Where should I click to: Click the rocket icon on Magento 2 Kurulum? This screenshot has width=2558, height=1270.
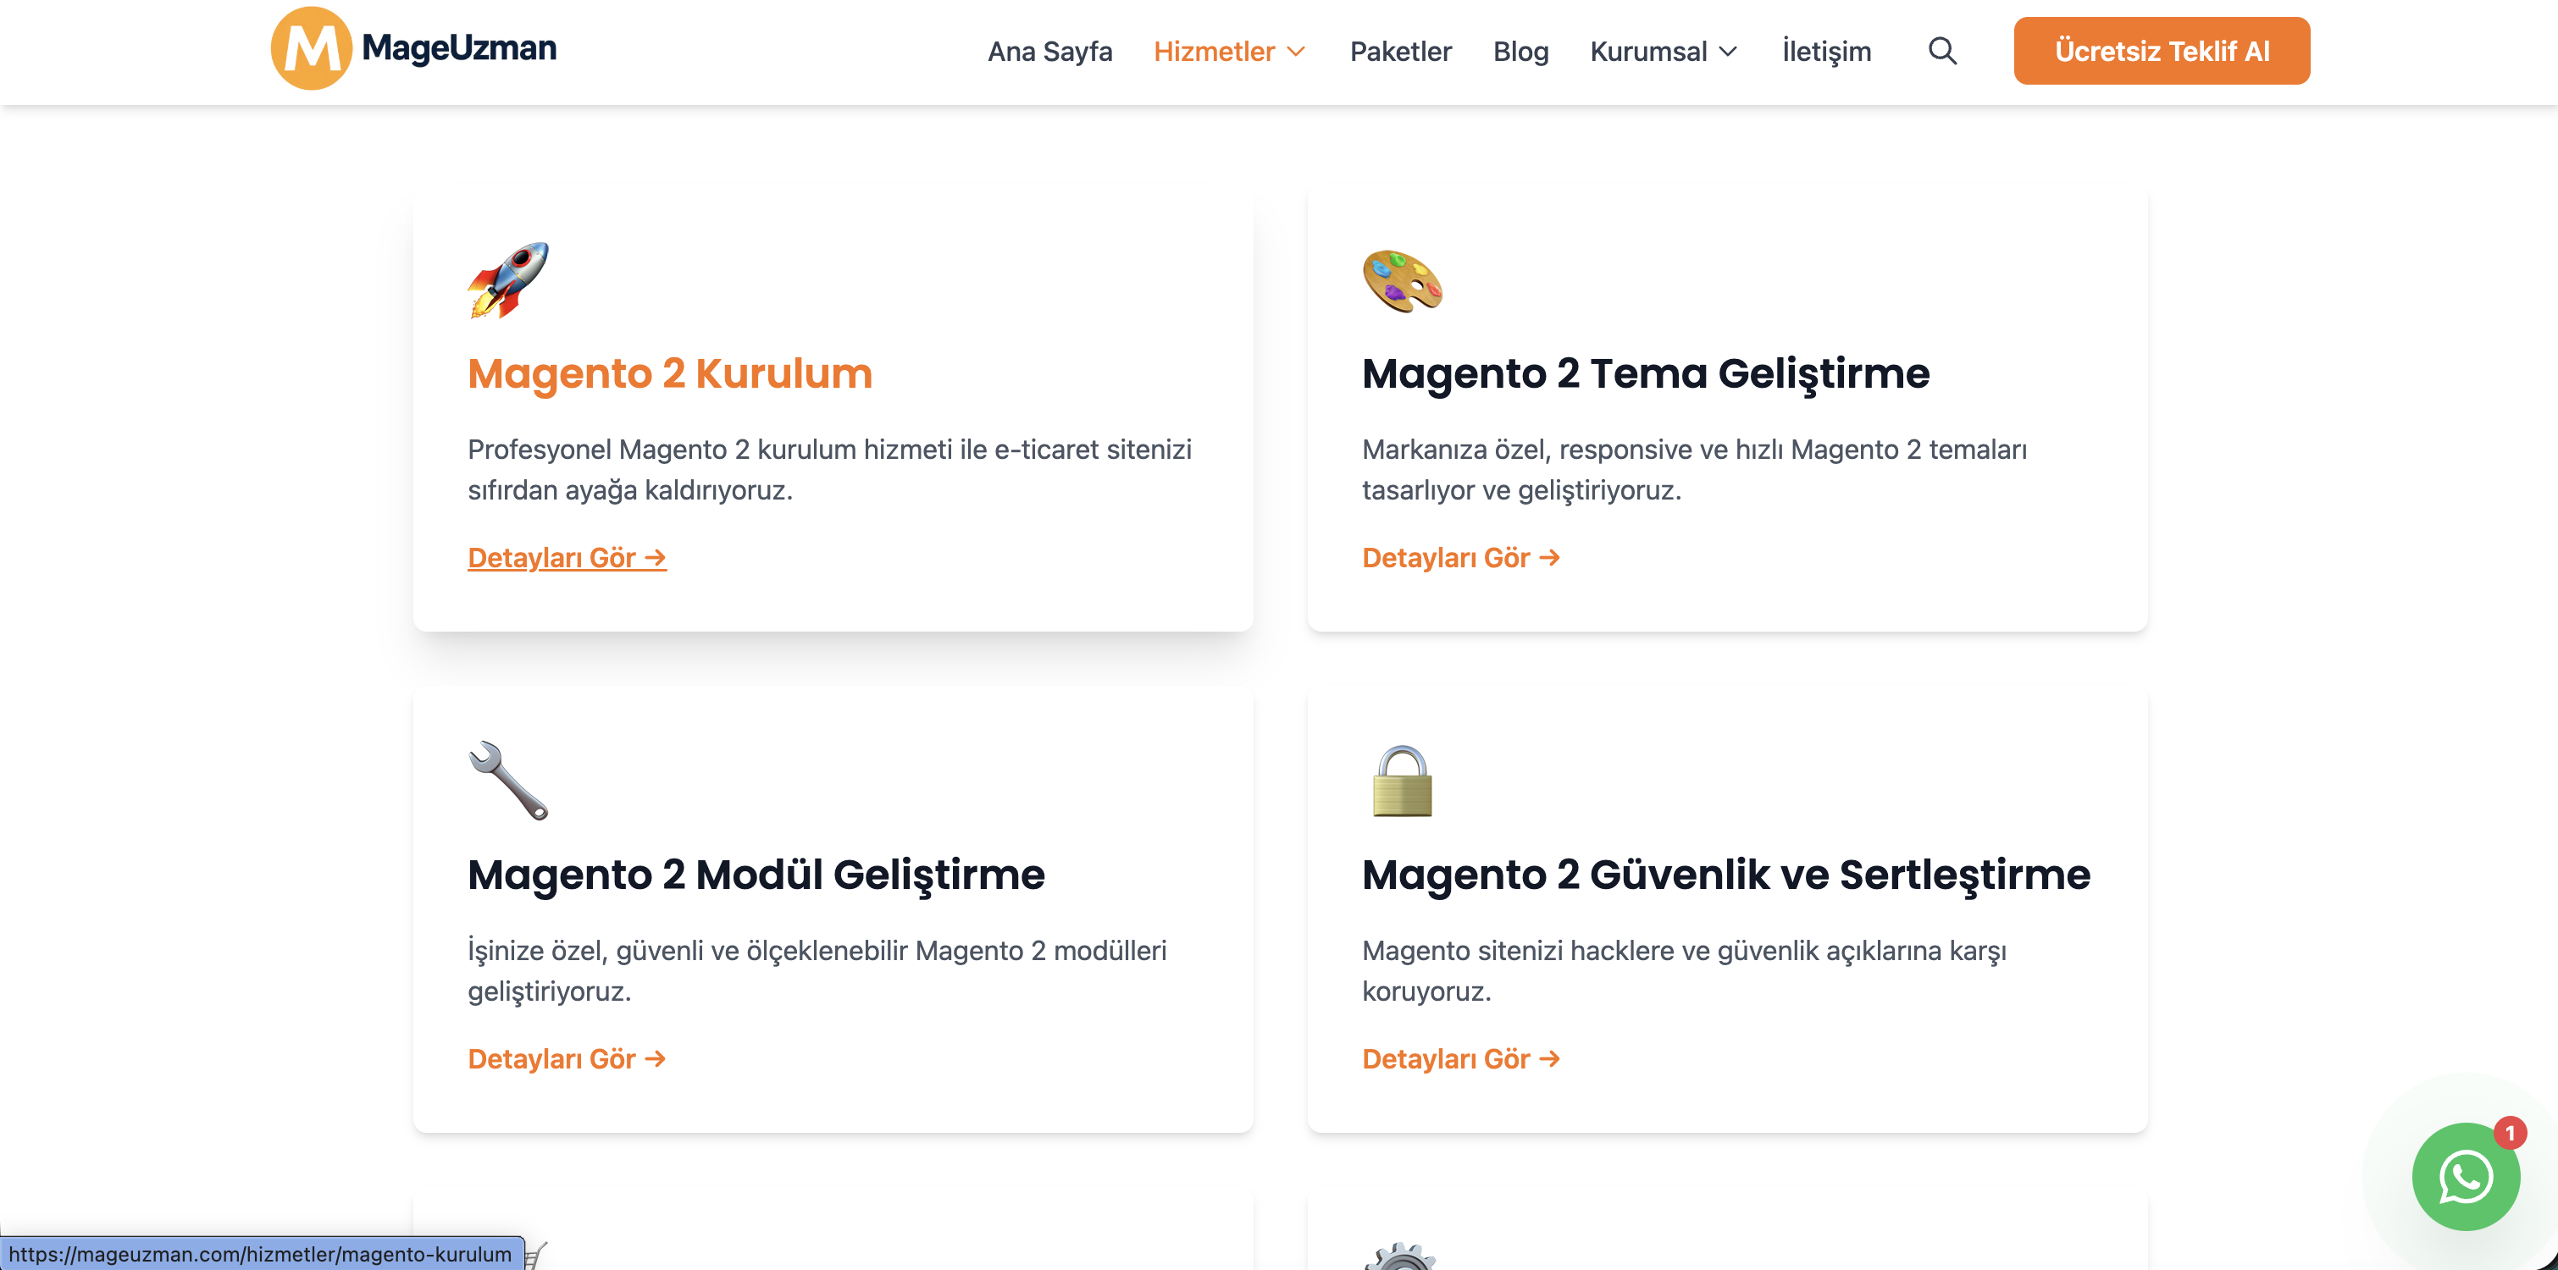tap(508, 283)
